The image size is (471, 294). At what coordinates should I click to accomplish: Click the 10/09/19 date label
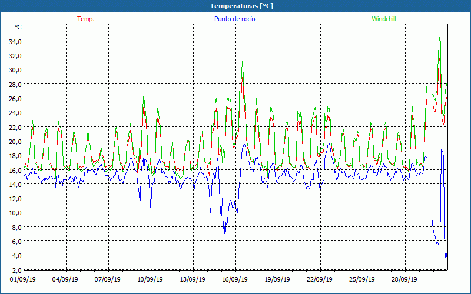point(150,279)
